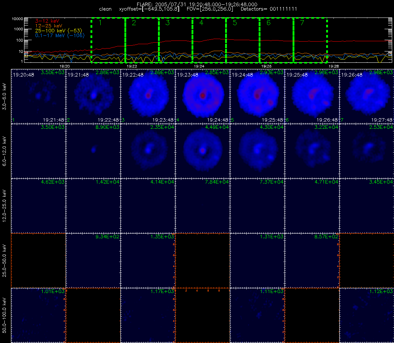Screen dimensions: 394x343
Task: Open the 6.0-12.0 keV image labeled 2.35E+04
Action: [148, 151]
